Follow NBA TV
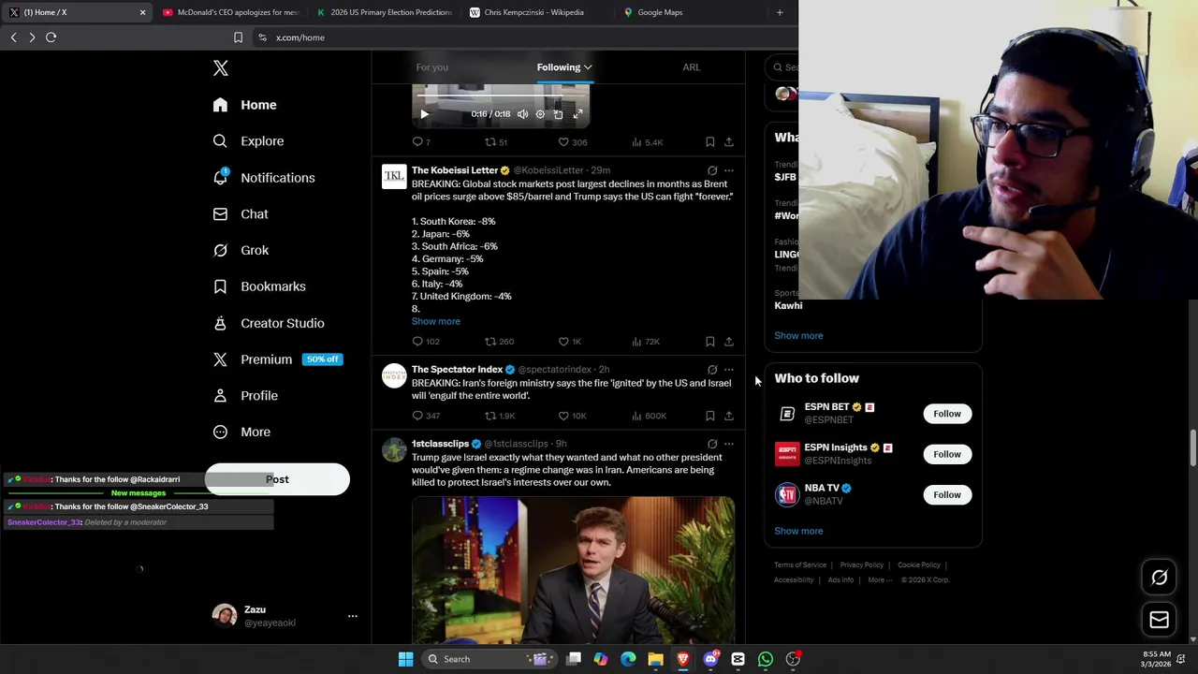Image resolution: width=1198 pixels, height=674 pixels. pyautogui.click(x=947, y=494)
